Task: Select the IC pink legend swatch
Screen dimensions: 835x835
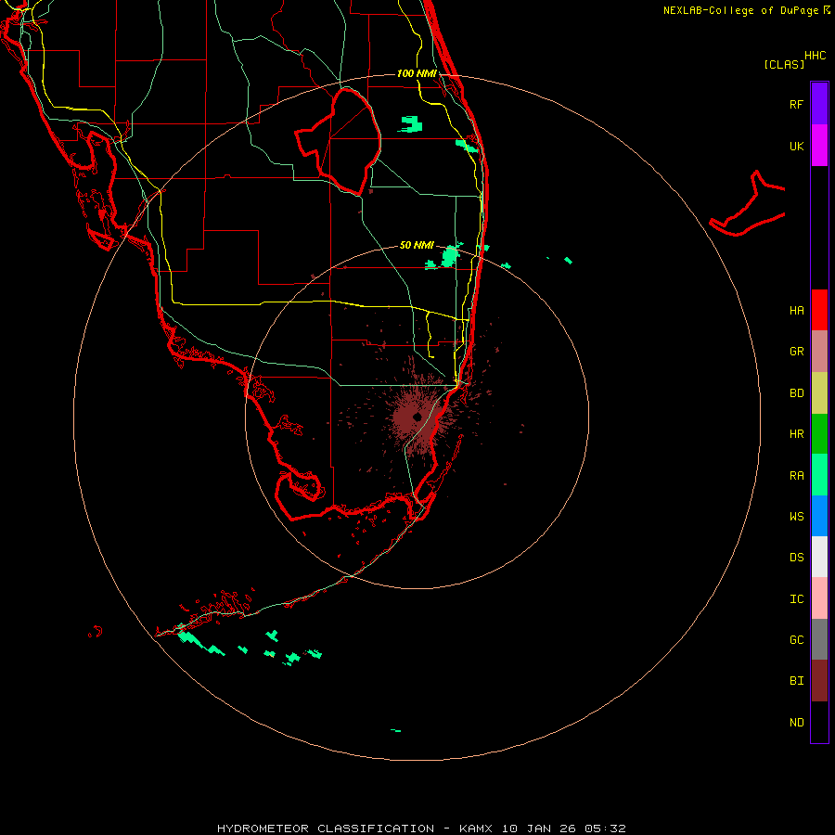Action: point(819,598)
